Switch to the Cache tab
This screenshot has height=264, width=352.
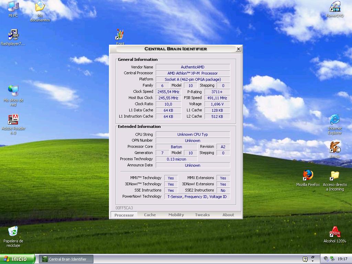[150, 215]
